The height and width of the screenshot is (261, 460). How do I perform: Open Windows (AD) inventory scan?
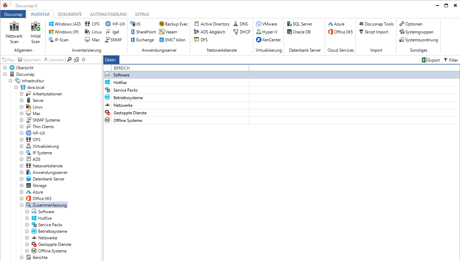pos(65,24)
